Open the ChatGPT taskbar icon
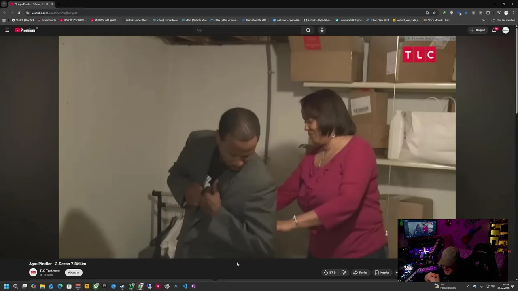The image size is (518, 291). pos(167,286)
